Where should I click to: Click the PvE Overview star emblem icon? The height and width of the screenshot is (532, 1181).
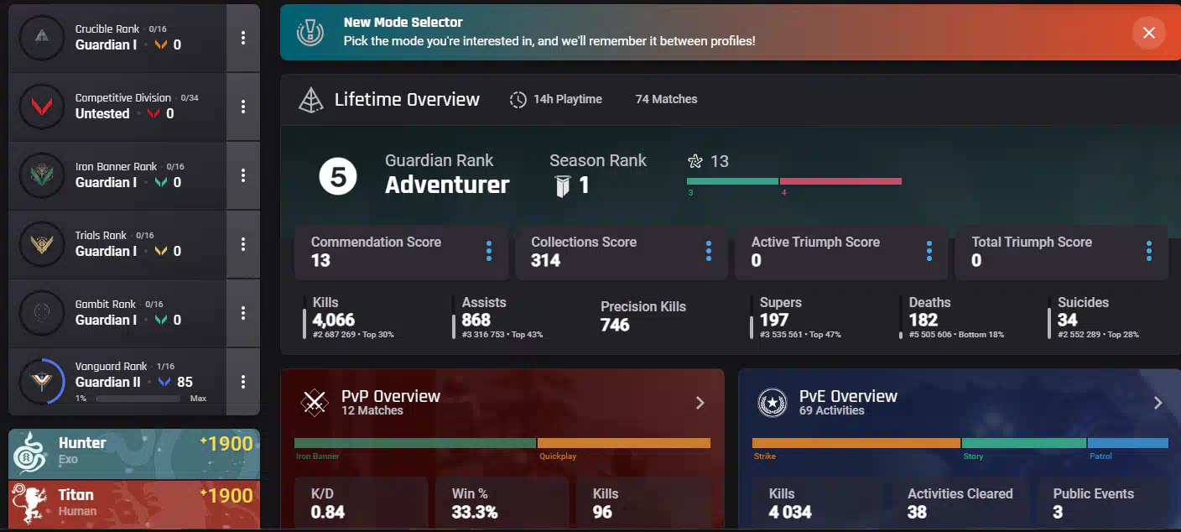(772, 403)
